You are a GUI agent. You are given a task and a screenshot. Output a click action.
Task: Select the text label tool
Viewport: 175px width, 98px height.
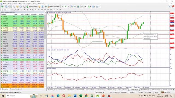click(x=27, y=10)
